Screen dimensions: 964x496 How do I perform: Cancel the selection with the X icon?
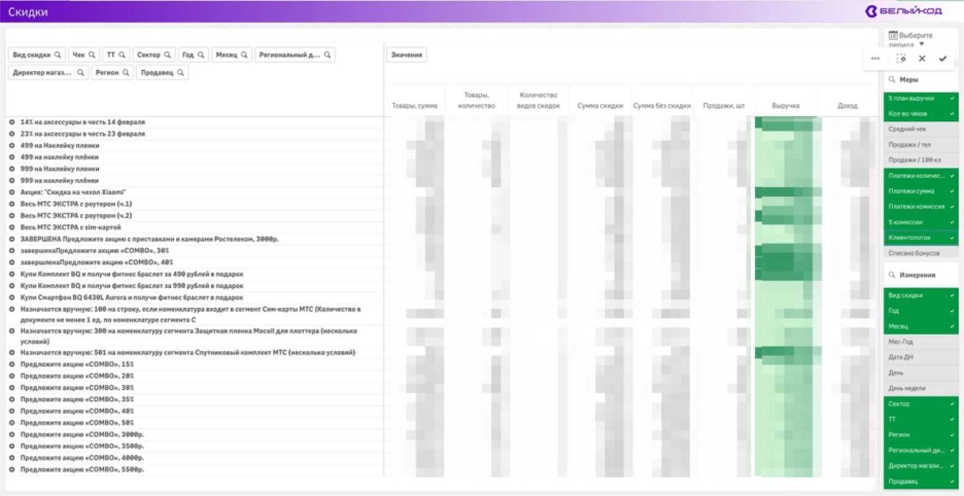tap(922, 58)
